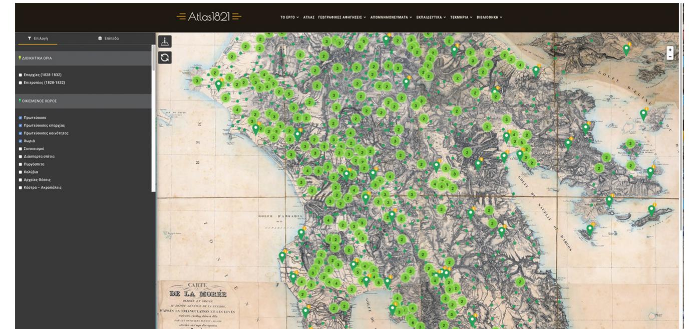Click the pin beside Golfe d'Arkadia label
Screen dimensions: 691x329
pyautogui.click(x=301, y=234)
